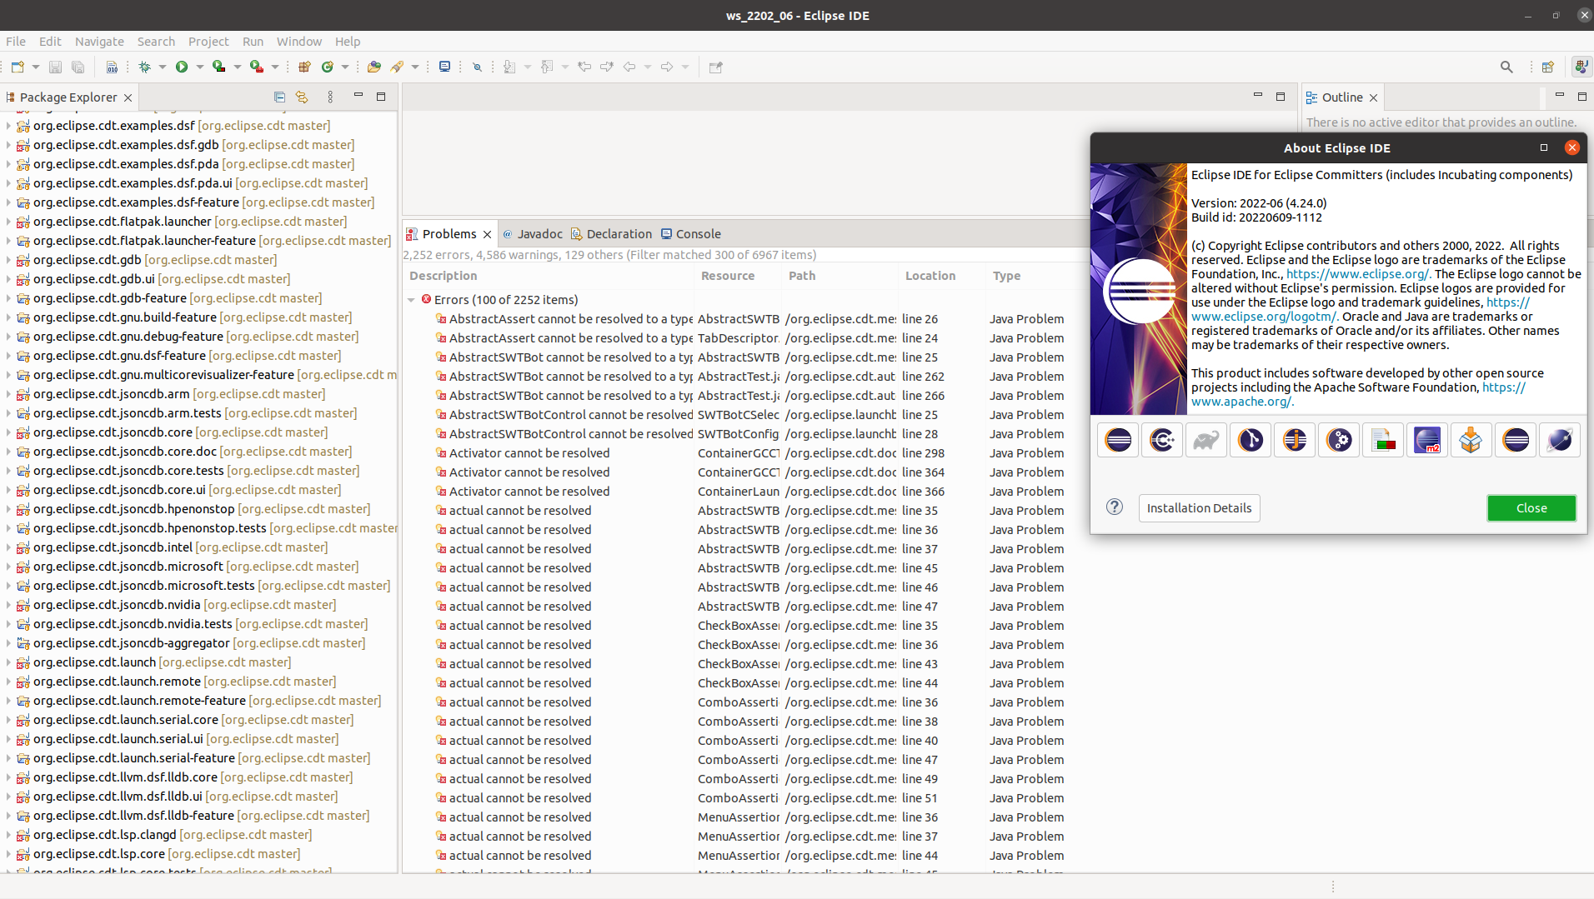Toggle Skip All Breakpoints toolbar icon

pyautogui.click(x=477, y=67)
